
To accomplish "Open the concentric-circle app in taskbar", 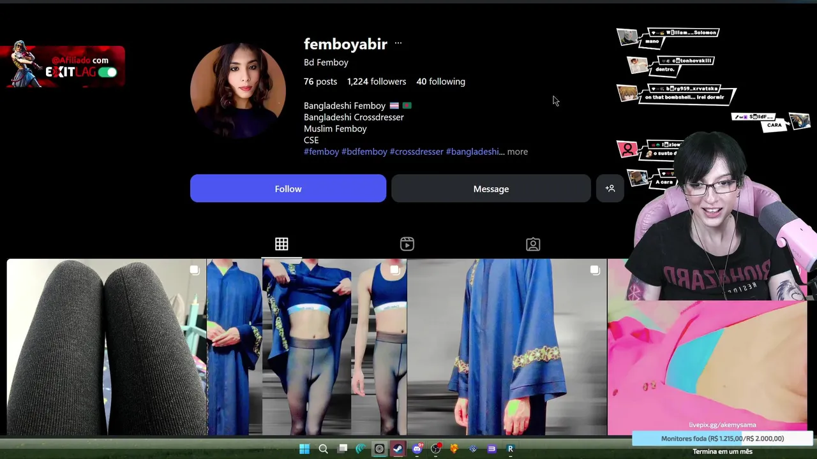I will point(379,449).
